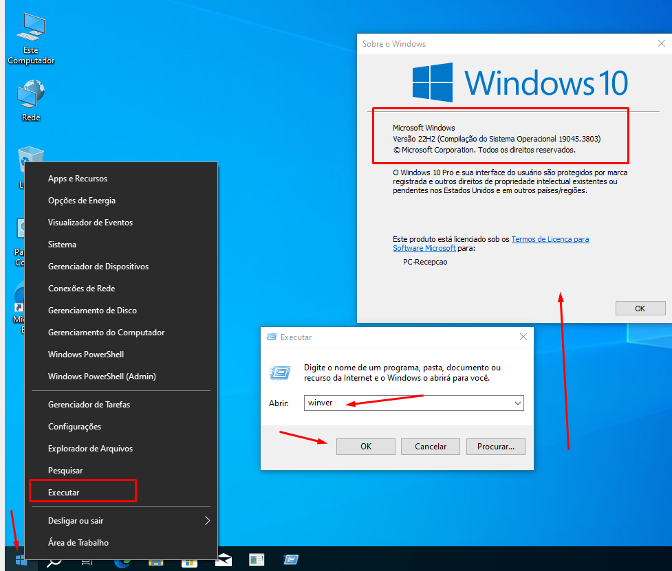Select Área de Trabalho menu entry
The height and width of the screenshot is (571, 672).
click(121, 543)
